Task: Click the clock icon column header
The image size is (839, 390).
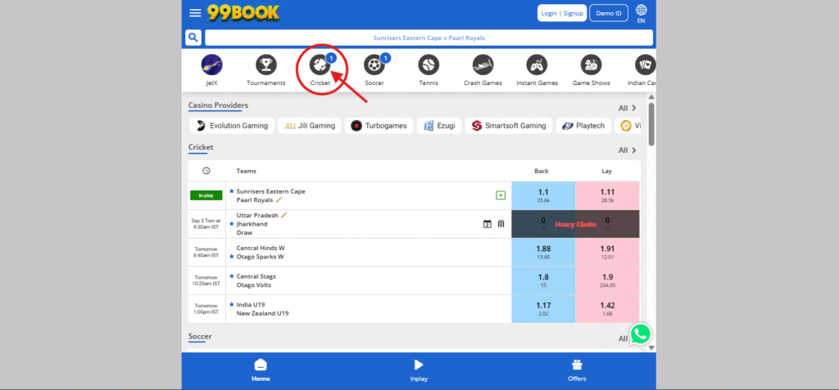Action: 206,171
